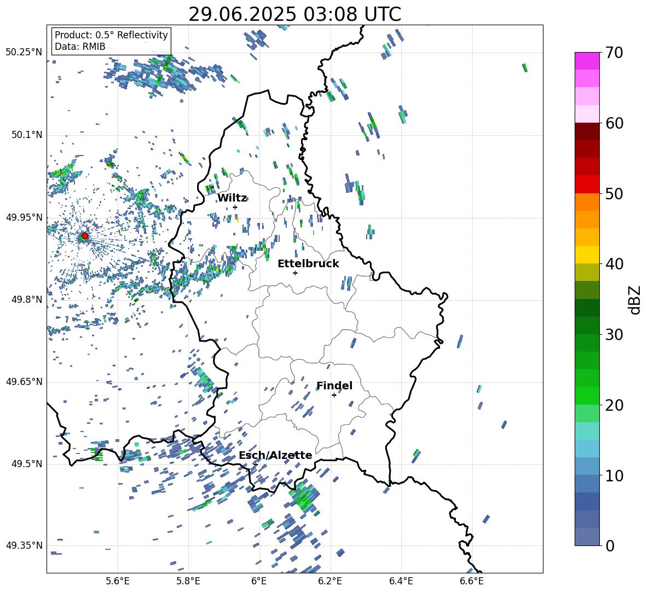Viewport: 648px width, 592px height.
Task: Click the Esch/Alzette cross marker
Action: [x=256, y=464]
